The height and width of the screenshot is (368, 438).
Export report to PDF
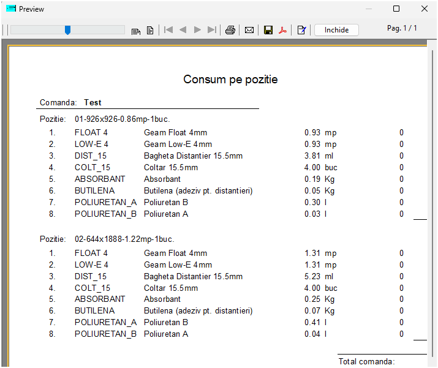pos(282,30)
